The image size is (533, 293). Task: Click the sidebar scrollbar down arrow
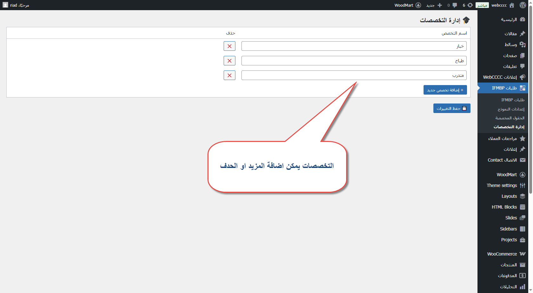[530, 290]
